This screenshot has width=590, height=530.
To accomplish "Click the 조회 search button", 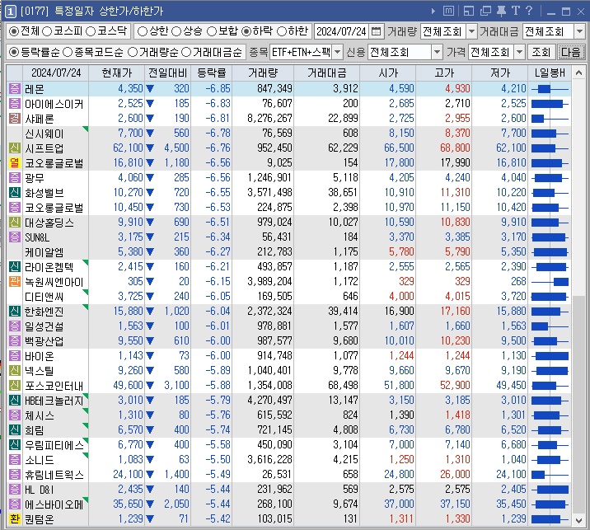I will (541, 52).
